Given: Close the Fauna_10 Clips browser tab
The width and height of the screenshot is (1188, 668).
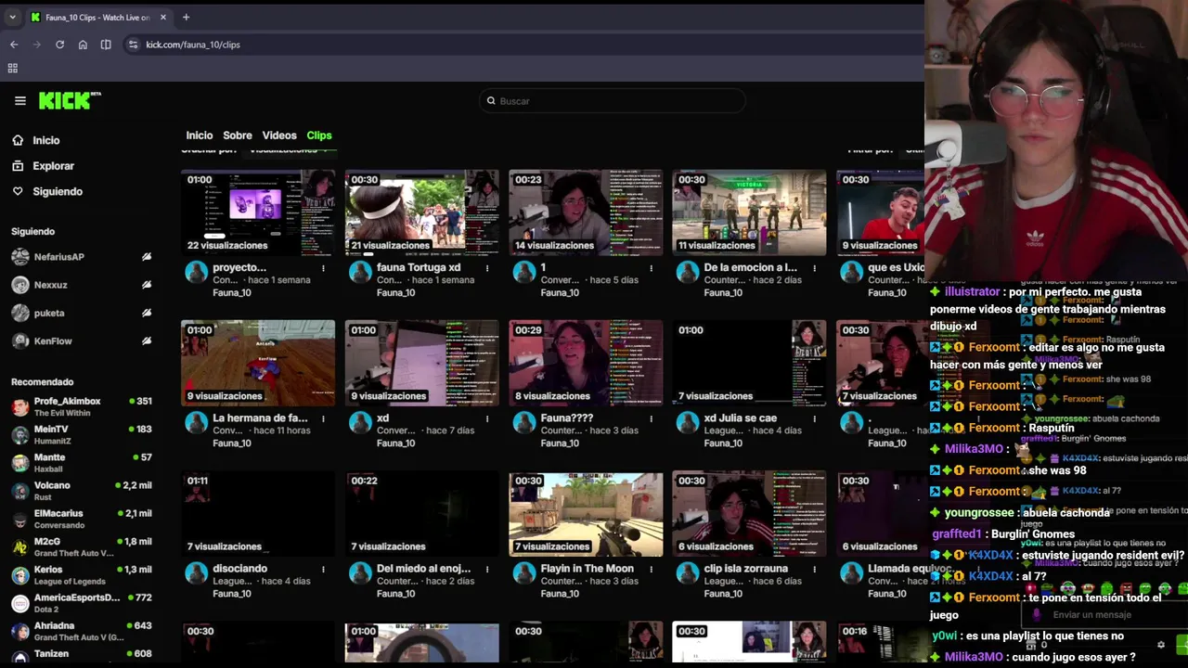Looking at the screenshot, I should [163, 17].
